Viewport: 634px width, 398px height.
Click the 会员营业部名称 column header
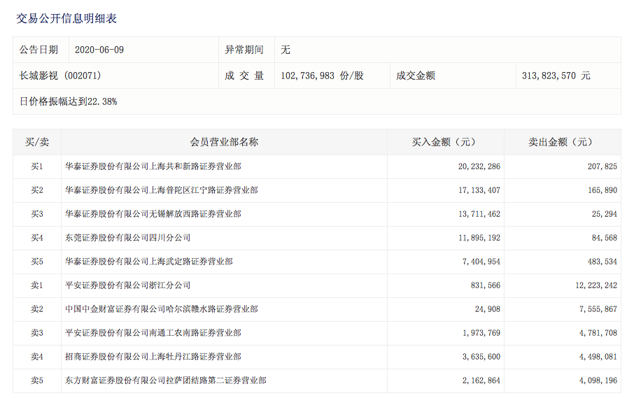click(x=224, y=142)
